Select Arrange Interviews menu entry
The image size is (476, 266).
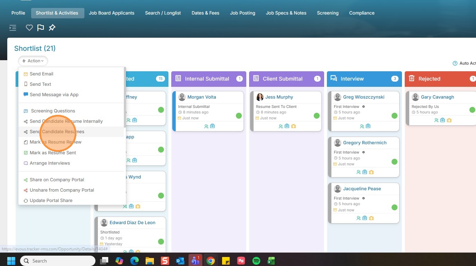50,163
